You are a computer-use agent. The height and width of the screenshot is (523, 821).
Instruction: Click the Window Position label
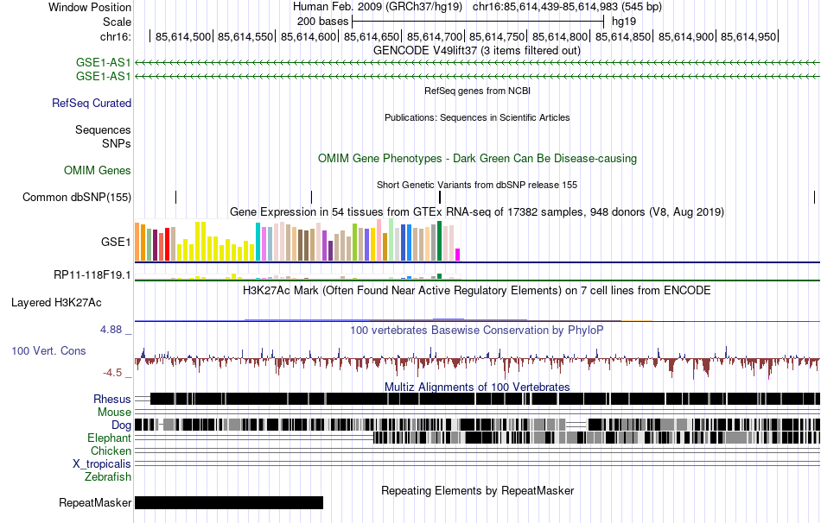(90, 7)
